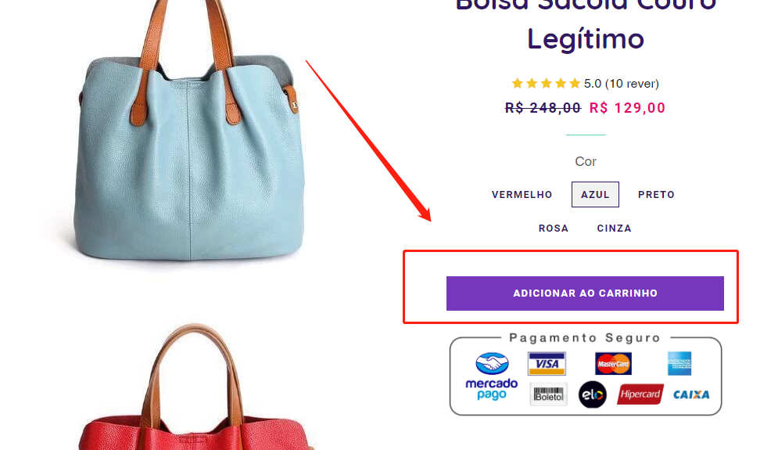Click the Hipercard payment icon
This screenshot has width=778, height=450.
[640, 394]
